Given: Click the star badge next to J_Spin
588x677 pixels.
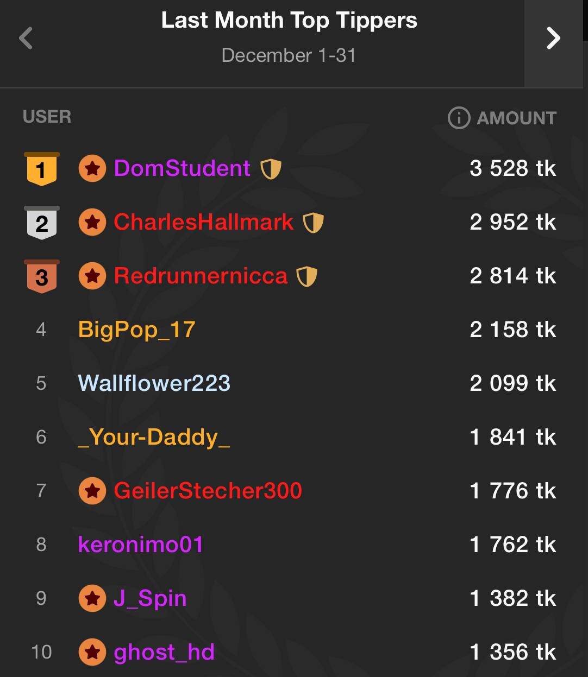Looking at the screenshot, I should point(92,598).
